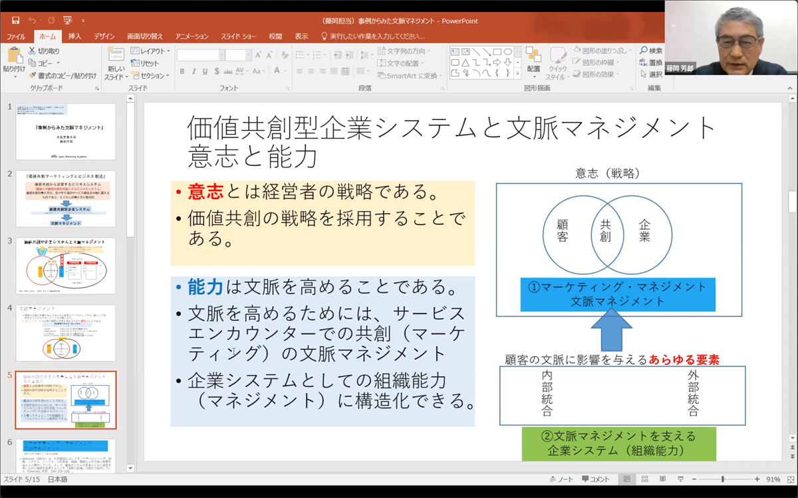Image resolution: width=798 pixels, height=498 pixels.
Task: Start slideshow from beginning quick access icon
Action: click(67, 21)
